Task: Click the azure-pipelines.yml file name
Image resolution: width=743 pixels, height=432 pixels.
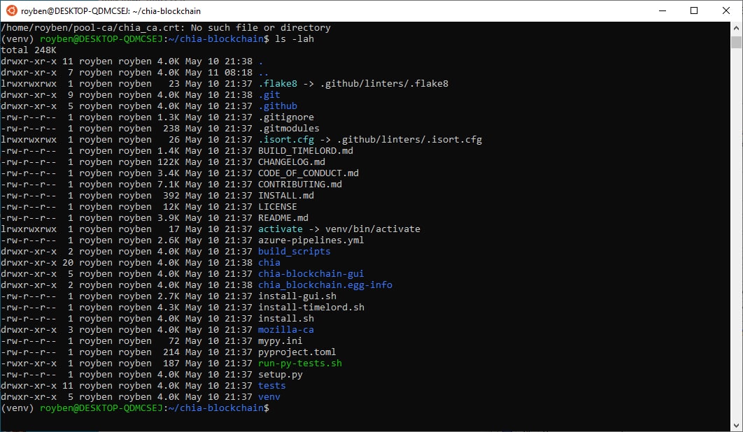Action: click(311, 240)
